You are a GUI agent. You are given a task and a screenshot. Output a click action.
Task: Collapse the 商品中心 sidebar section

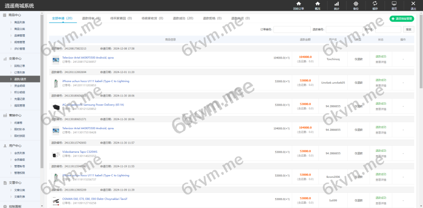coord(15,15)
